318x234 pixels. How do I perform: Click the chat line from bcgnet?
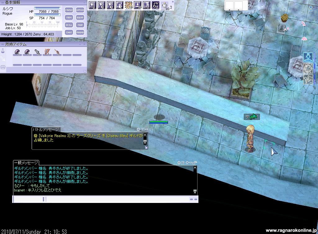pos(38,190)
